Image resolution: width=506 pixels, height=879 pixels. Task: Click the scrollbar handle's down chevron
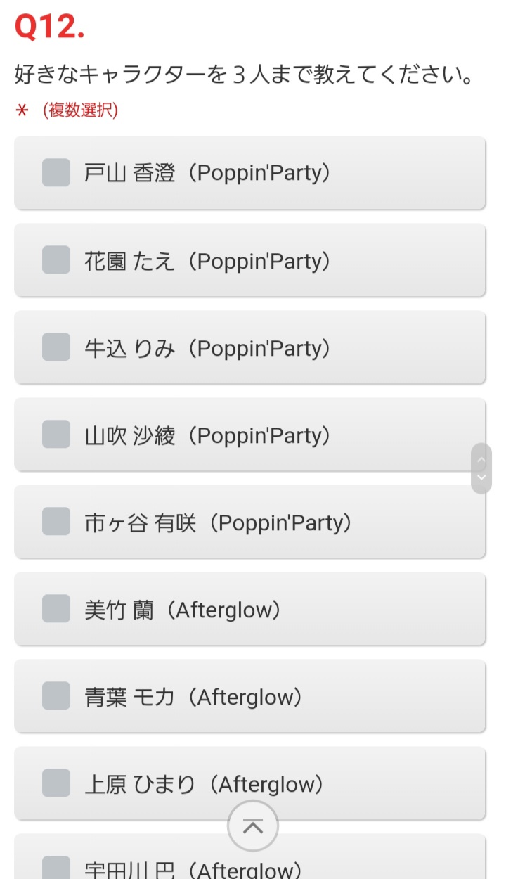click(481, 477)
